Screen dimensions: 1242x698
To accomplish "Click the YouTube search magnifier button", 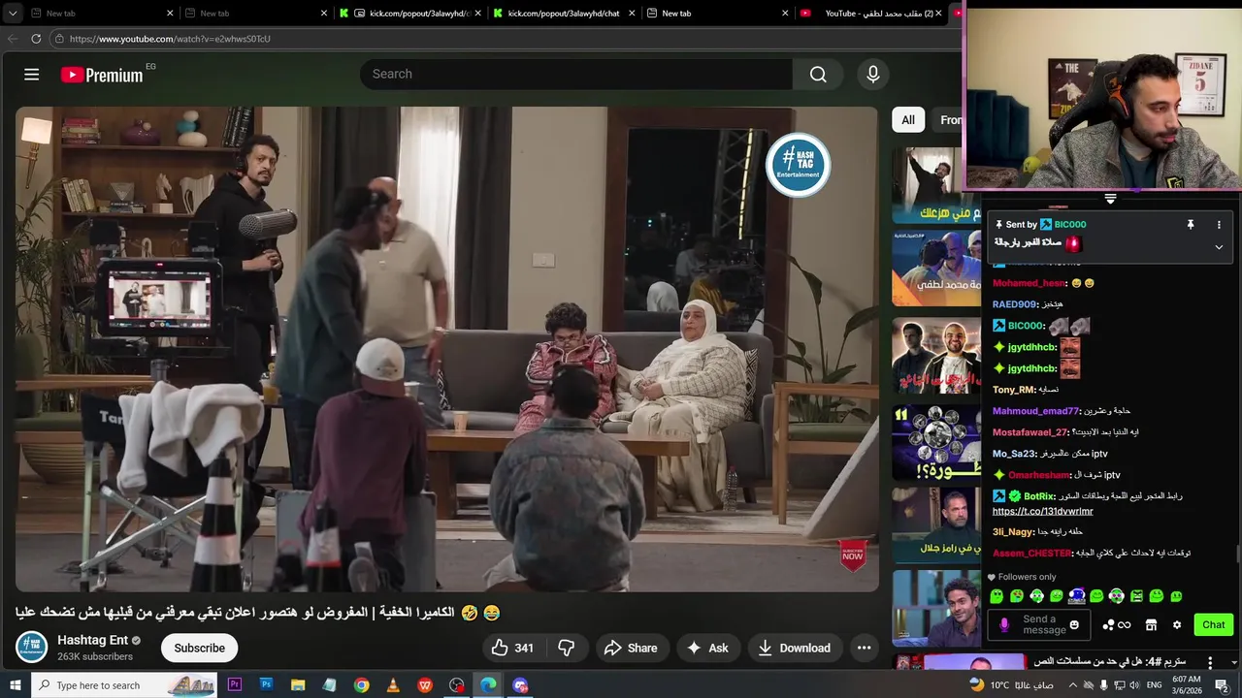I will click(x=818, y=75).
